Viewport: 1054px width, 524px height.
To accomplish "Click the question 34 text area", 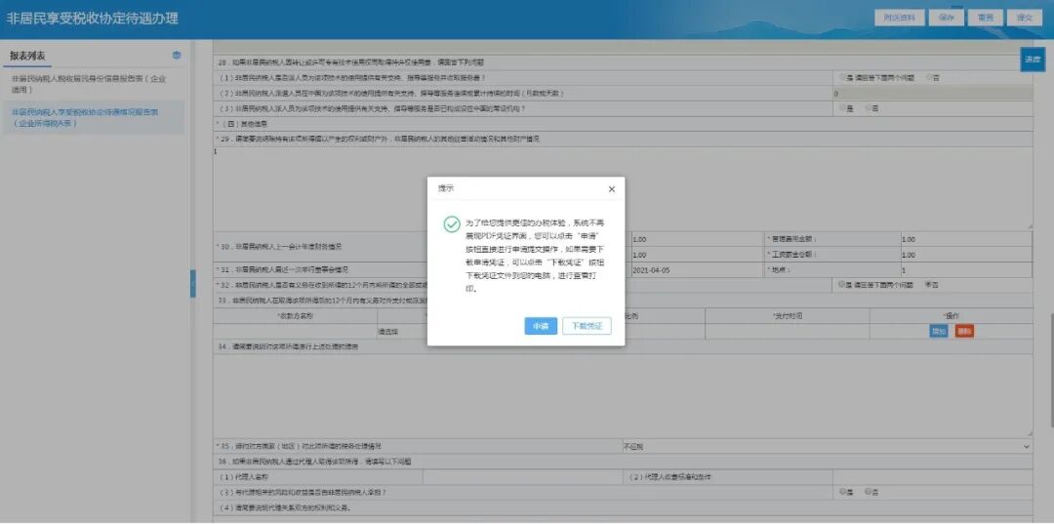I will pos(623,395).
